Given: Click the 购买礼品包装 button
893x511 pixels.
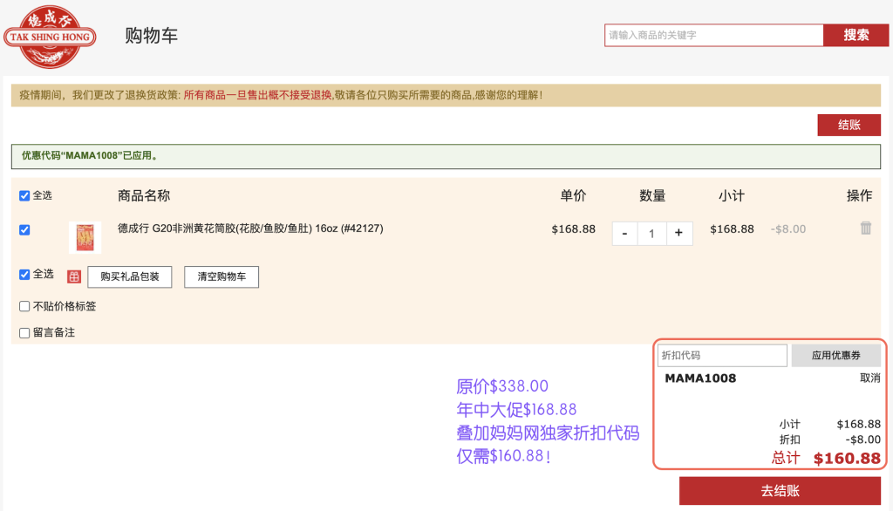Looking at the screenshot, I should pos(130,276).
